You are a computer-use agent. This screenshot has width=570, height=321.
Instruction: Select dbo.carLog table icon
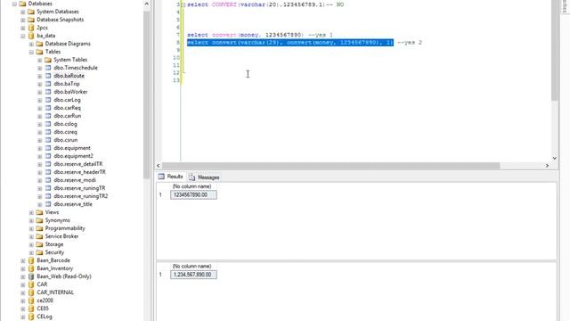tap(48, 100)
